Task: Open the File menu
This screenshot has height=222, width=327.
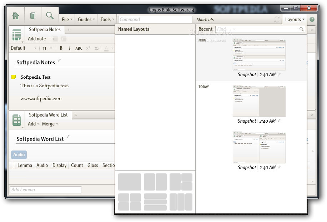Action: [67, 19]
